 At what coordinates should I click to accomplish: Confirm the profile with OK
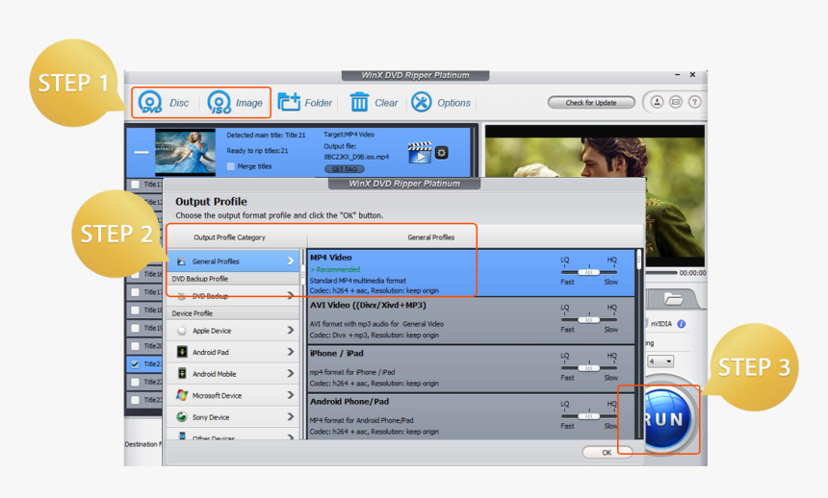(607, 452)
